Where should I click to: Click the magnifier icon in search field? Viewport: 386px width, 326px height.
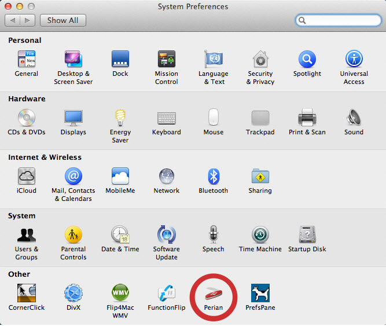tap(302, 20)
